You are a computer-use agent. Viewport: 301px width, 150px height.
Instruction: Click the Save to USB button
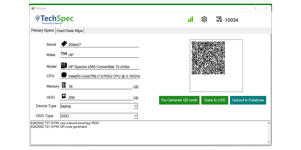[x=215, y=100]
